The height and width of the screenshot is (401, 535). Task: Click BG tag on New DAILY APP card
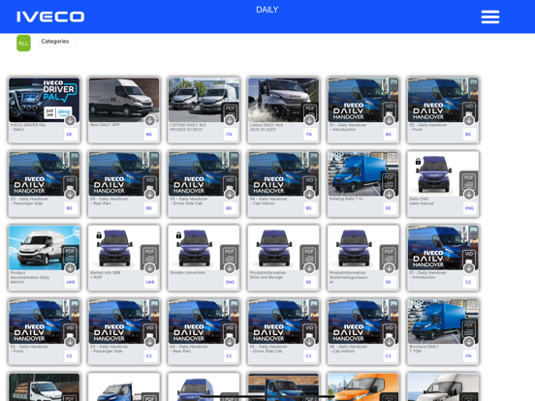149,135
